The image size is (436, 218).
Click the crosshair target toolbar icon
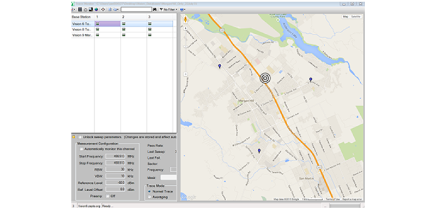[103, 9]
